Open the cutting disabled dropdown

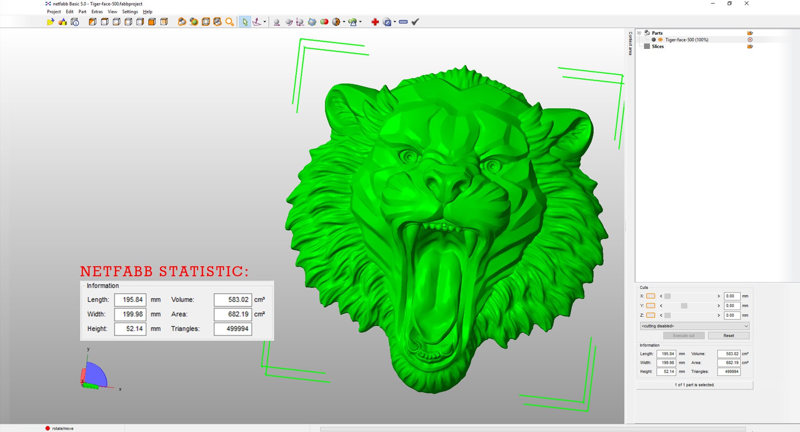695,326
